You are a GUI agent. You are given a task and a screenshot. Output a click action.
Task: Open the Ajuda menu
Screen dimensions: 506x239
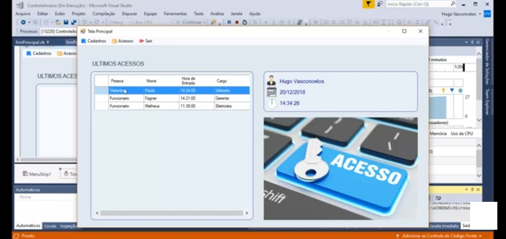(x=255, y=14)
